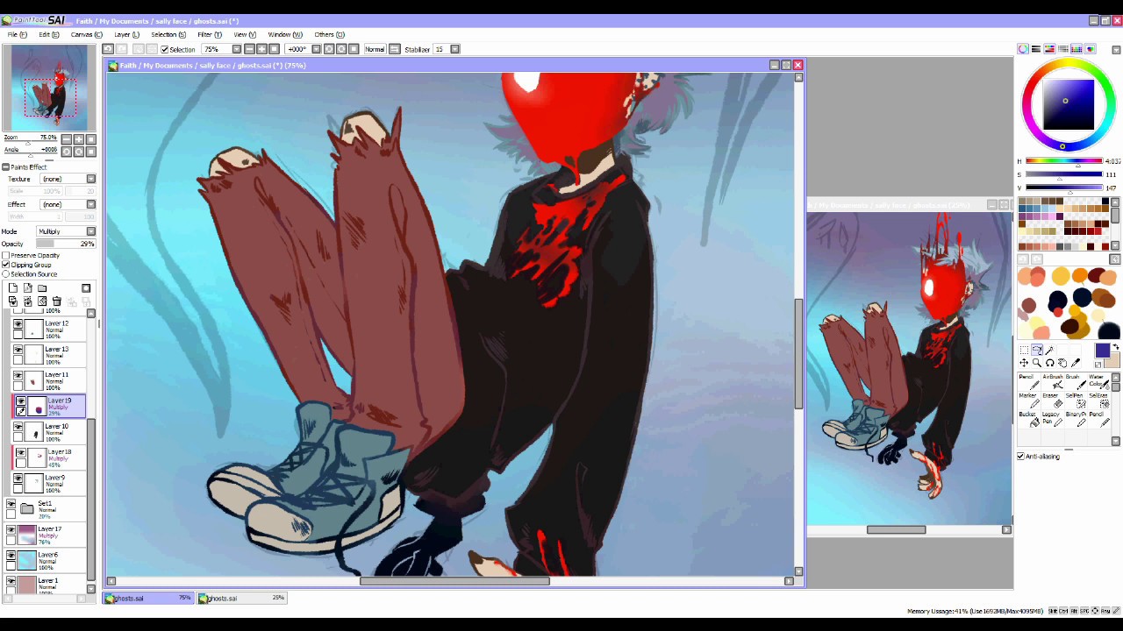Screen dimensions: 1123x631
Task: Pick the rectangular Selection tool
Action: [1024, 350]
